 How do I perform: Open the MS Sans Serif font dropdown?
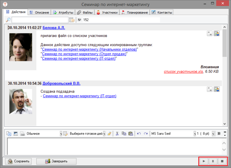[195, 134]
